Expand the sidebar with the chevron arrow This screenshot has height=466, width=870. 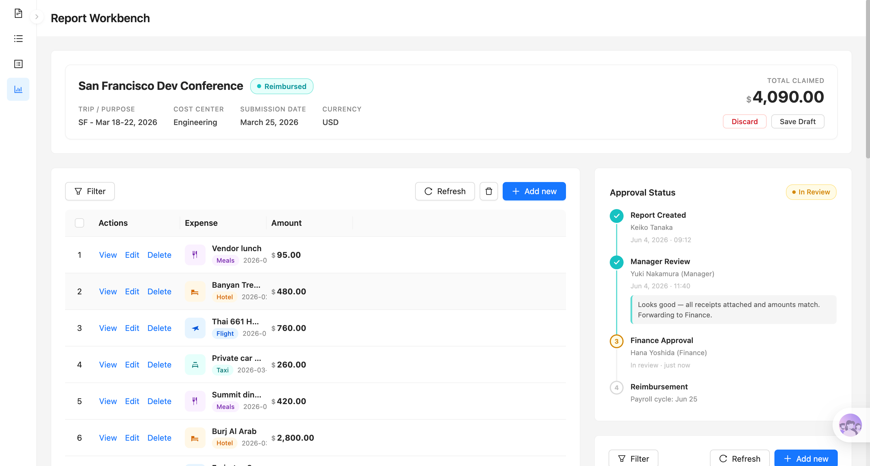pyautogui.click(x=37, y=16)
